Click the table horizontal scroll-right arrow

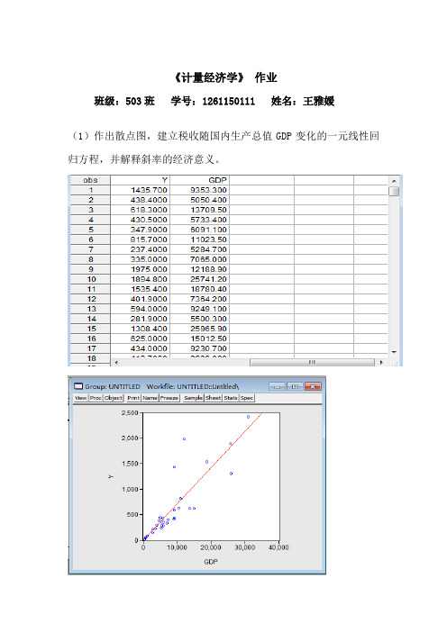(381, 362)
